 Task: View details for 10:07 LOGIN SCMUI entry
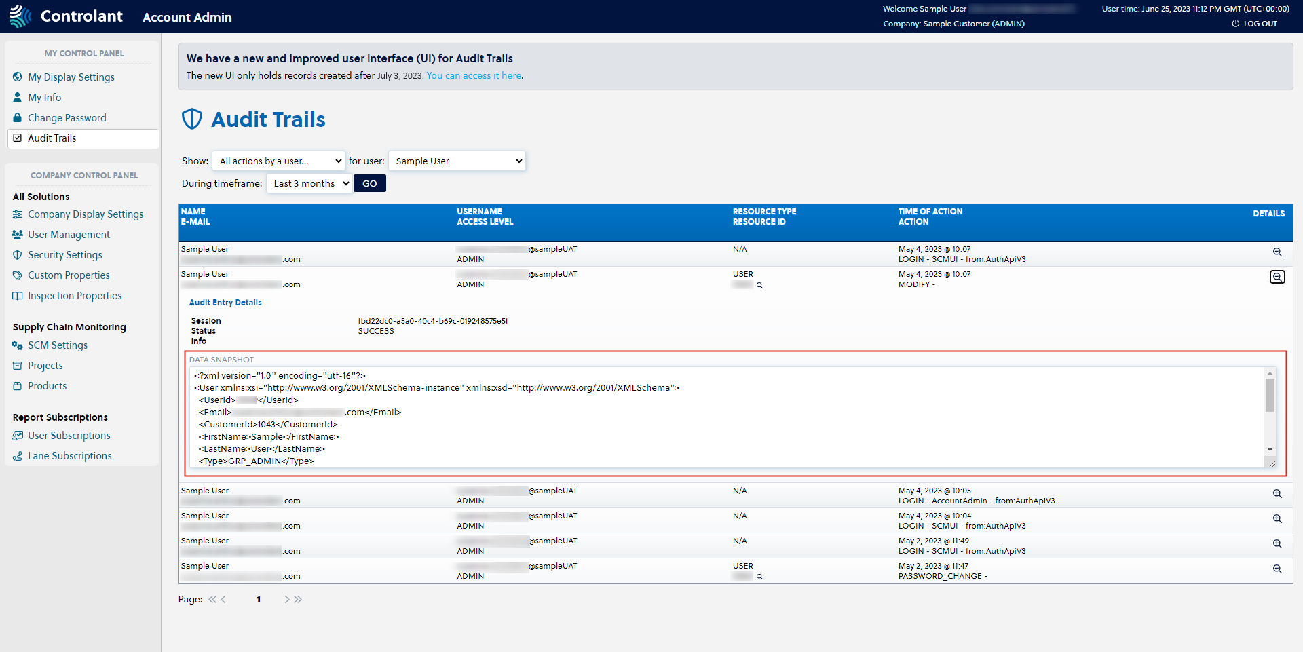[x=1277, y=252]
